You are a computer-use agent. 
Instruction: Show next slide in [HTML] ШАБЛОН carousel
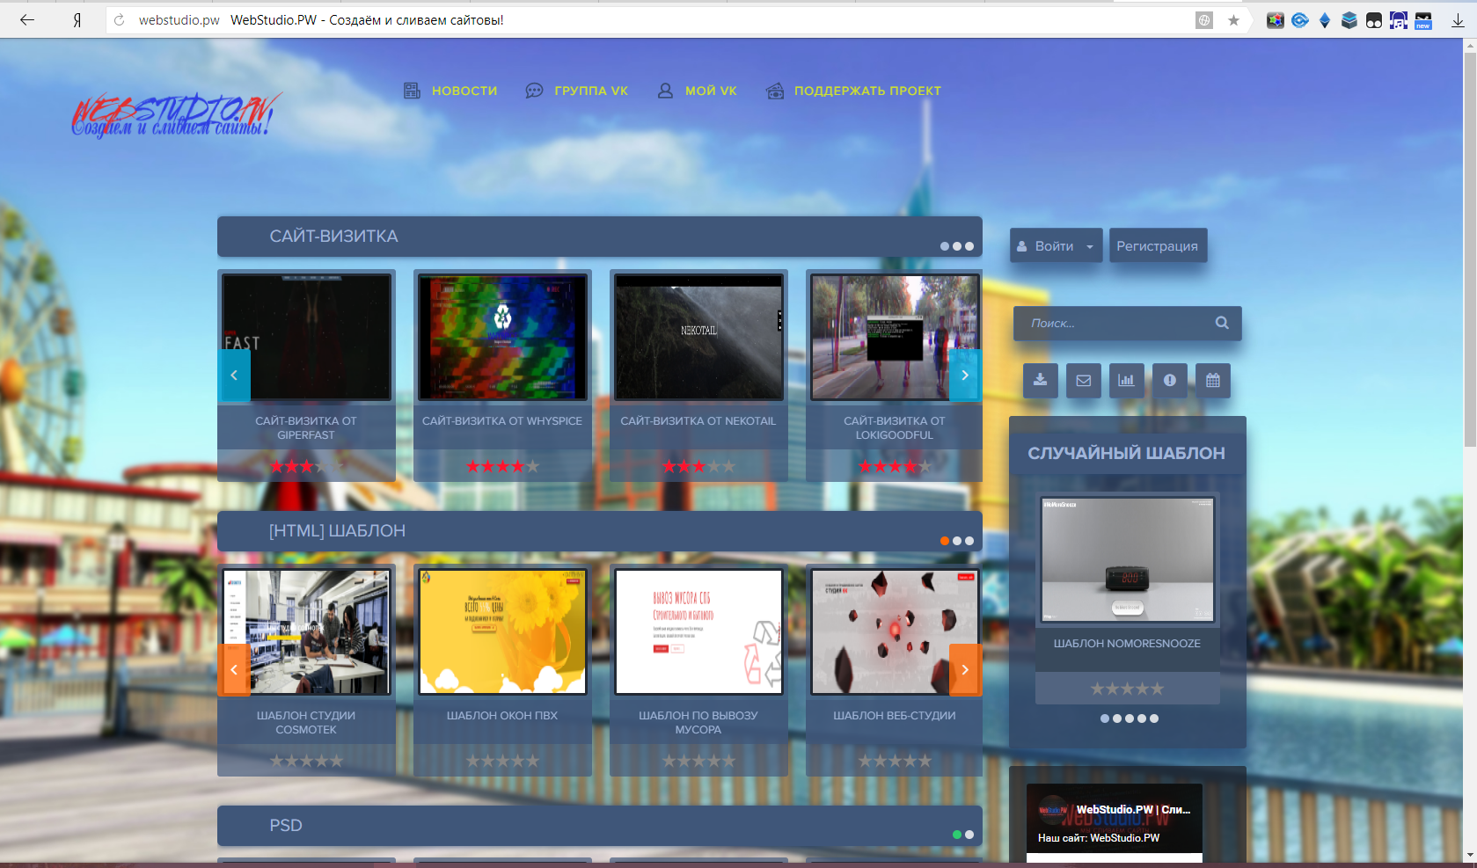965,670
